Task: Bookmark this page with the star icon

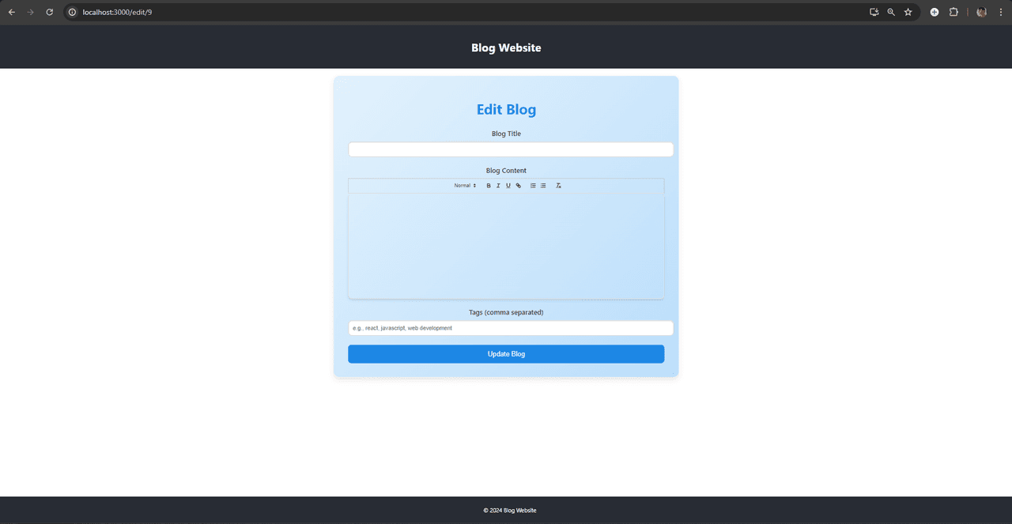Action: 908,12
